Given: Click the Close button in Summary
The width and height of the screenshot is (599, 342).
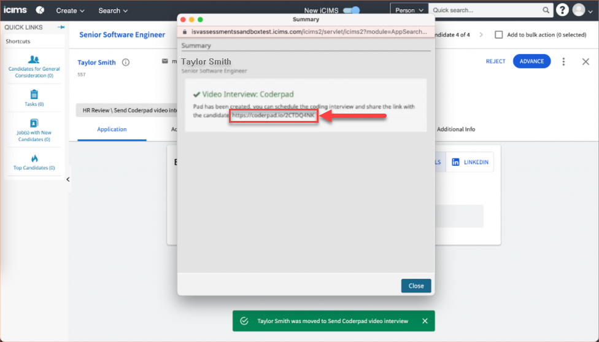Looking at the screenshot, I should click(416, 286).
